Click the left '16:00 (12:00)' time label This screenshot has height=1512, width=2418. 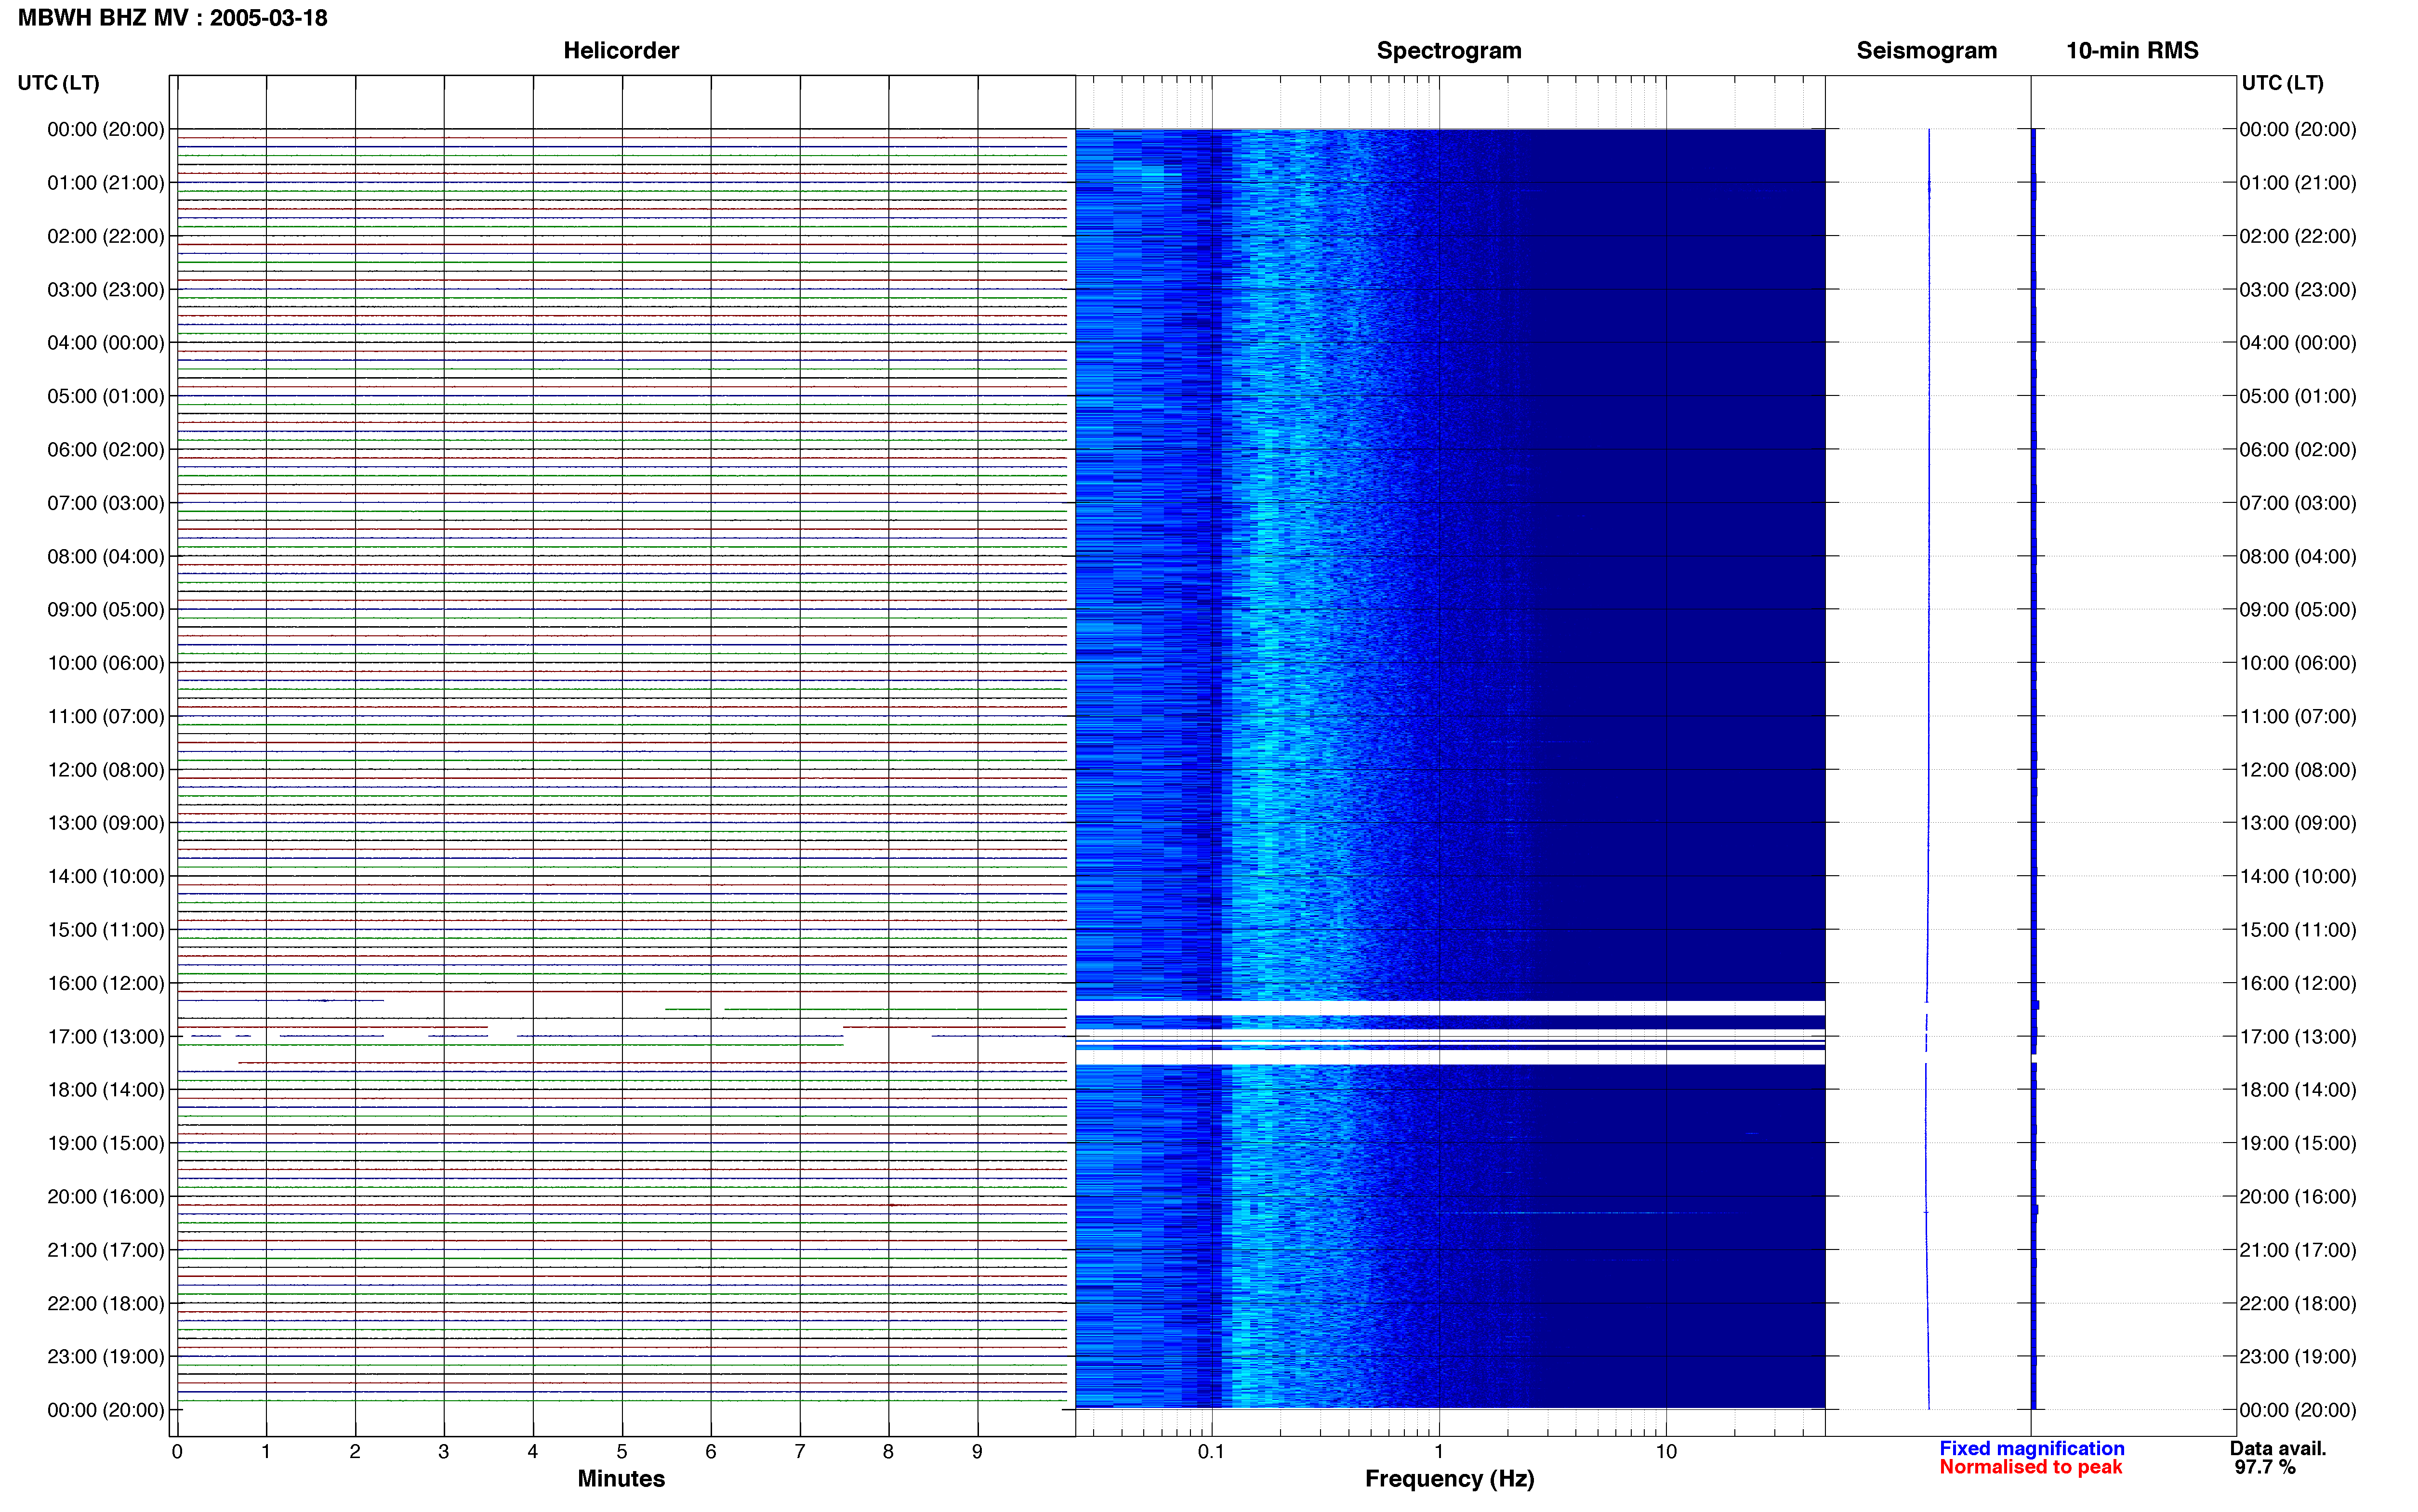pyautogui.click(x=106, y=983)
